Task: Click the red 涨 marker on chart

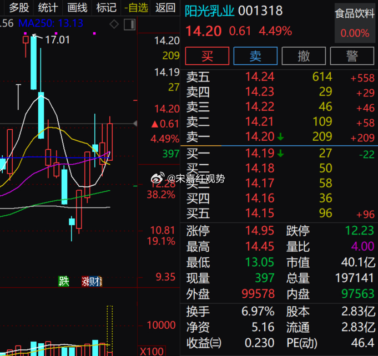Action: (84, 281)
